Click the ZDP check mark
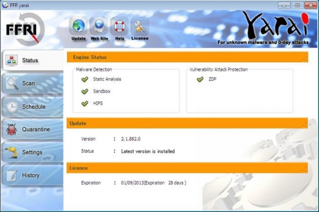Screen dimensions: 319x212 pyautogui.click(x=200, y=79)
